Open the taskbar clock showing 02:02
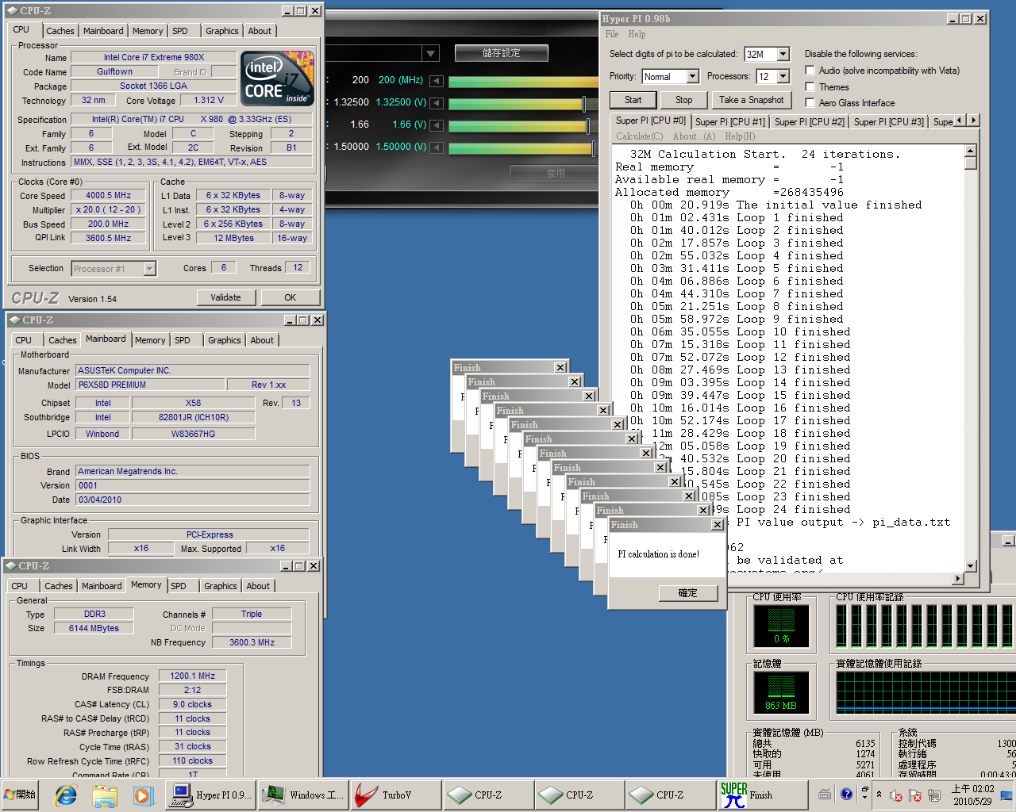The width and height of the screenshot is (1016, 812). tap(972, 795)
